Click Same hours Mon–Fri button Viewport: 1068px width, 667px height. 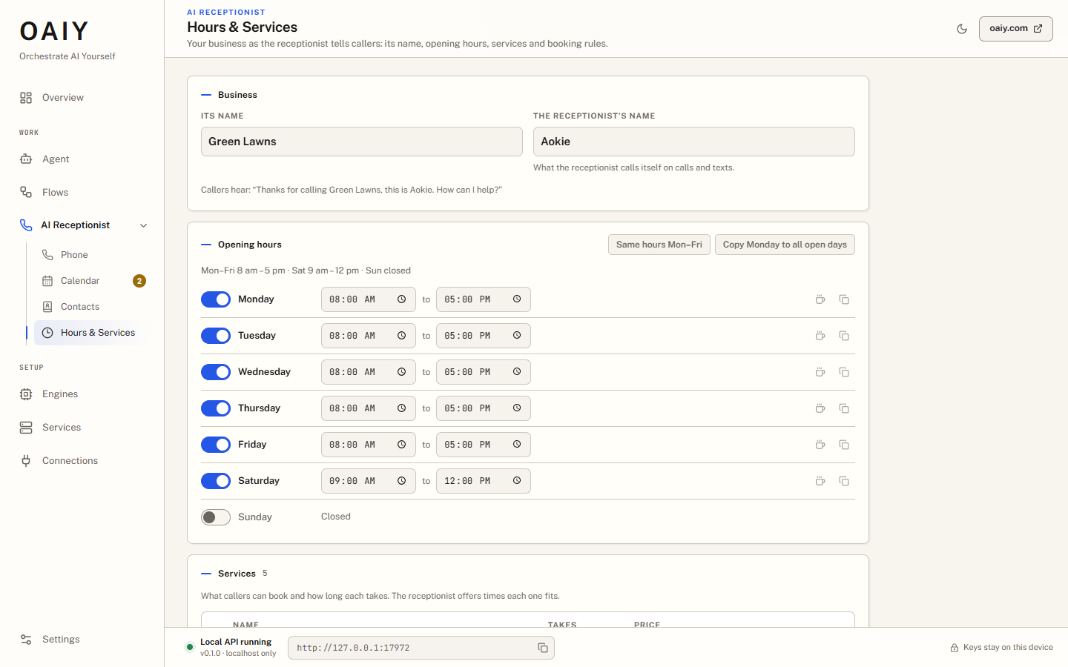pos(659,245)
